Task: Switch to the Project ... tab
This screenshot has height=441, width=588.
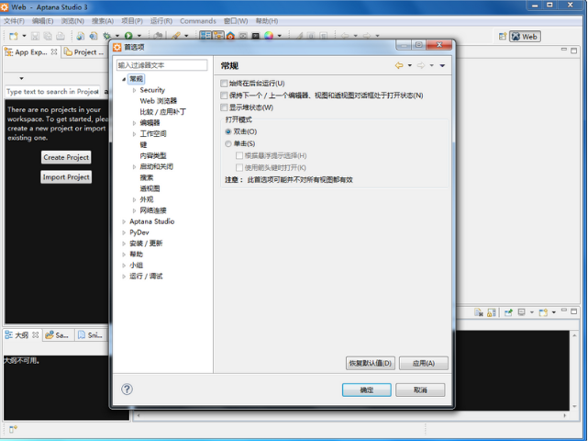Action: pyautogui.click(x=84, y=52)
